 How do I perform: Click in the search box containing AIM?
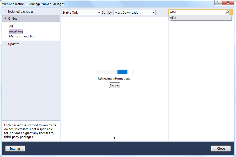(197, 12)
